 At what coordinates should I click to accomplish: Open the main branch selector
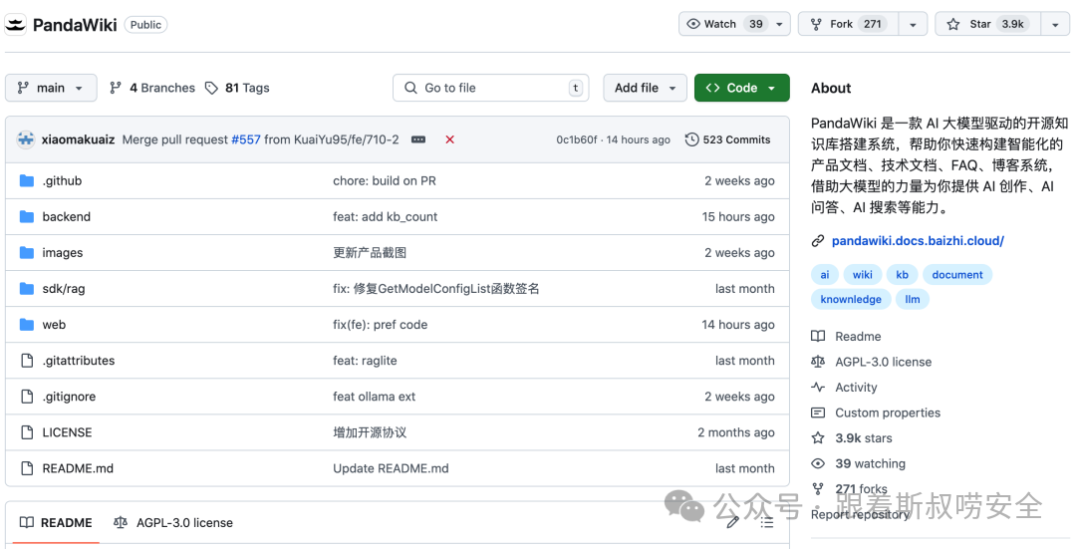point(51,88)
